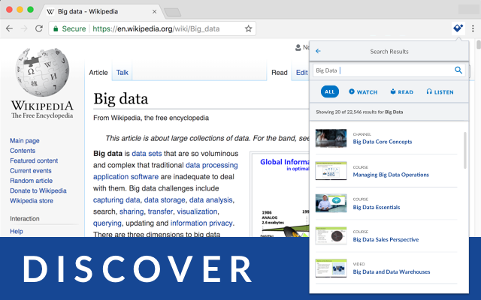Open Big Data Sales Perspective course
481x300 pixels.
(386, 239)
